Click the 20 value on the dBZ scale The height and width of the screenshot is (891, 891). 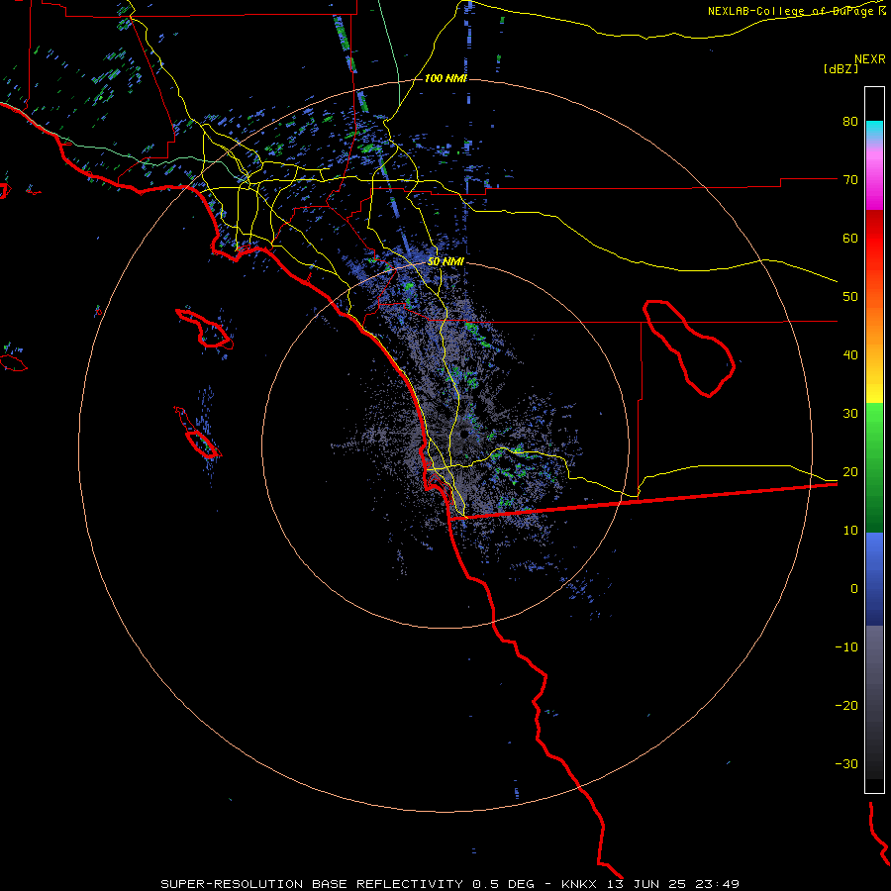(x=850, y=472)
